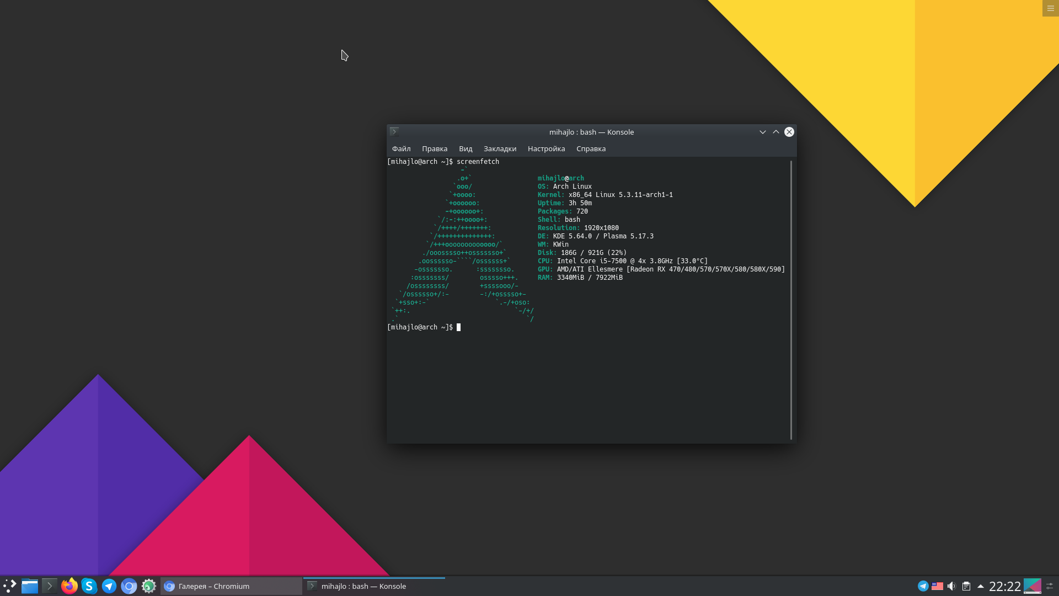
Task: Click the 'DE: KDE 5.64.0 / Plasma 5.17.3' line
Action: (x=596, y=236)
